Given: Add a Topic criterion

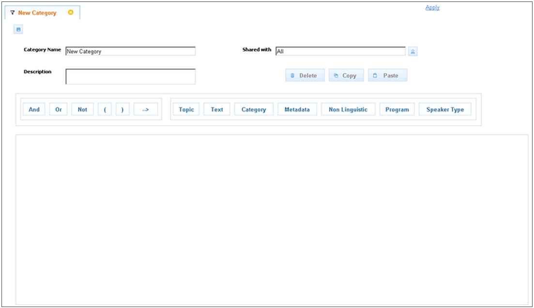Looking at the screenshot, I should coord(186,109).
